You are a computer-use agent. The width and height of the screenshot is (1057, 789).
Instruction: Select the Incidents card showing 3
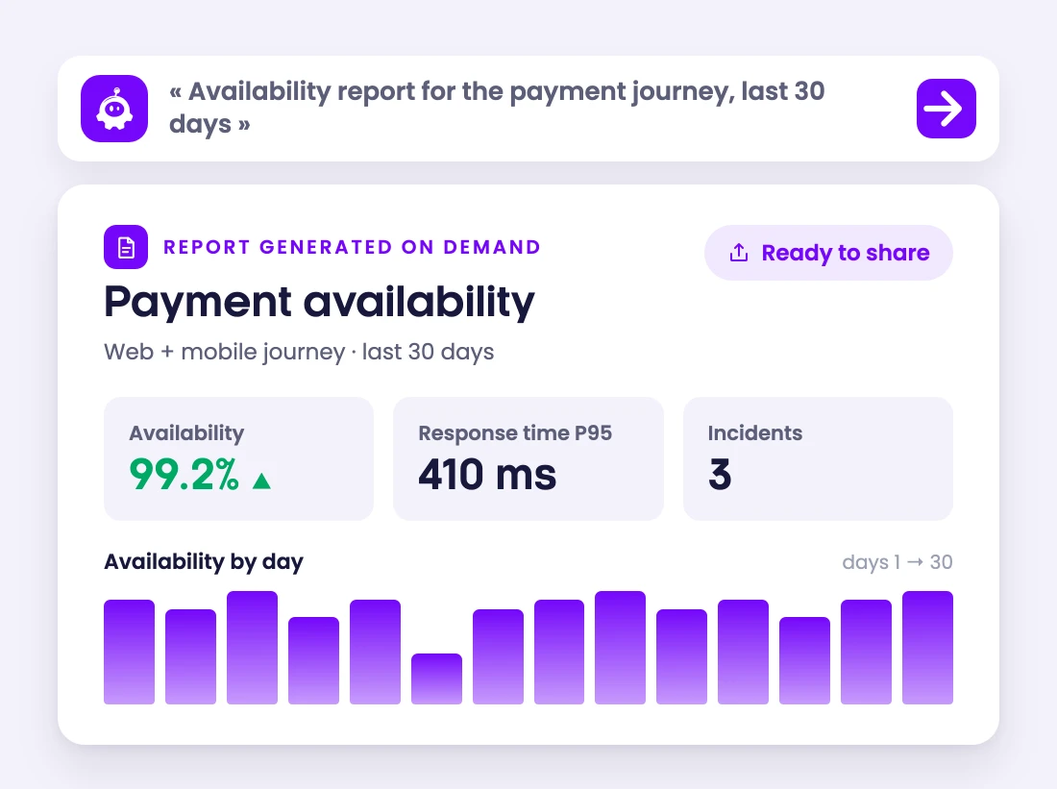click(818, 458)
